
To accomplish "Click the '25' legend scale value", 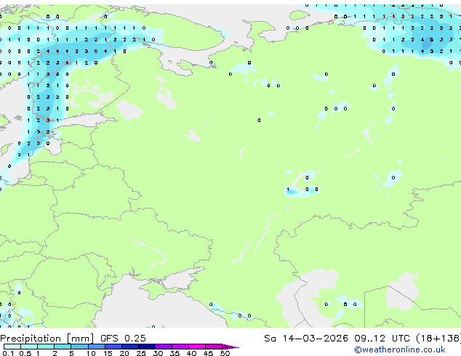I will click(141, 353).
